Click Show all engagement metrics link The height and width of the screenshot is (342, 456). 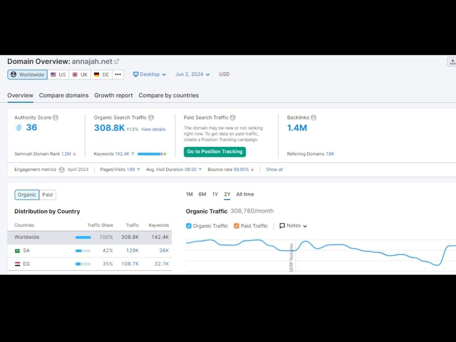(x=274, y=169)
